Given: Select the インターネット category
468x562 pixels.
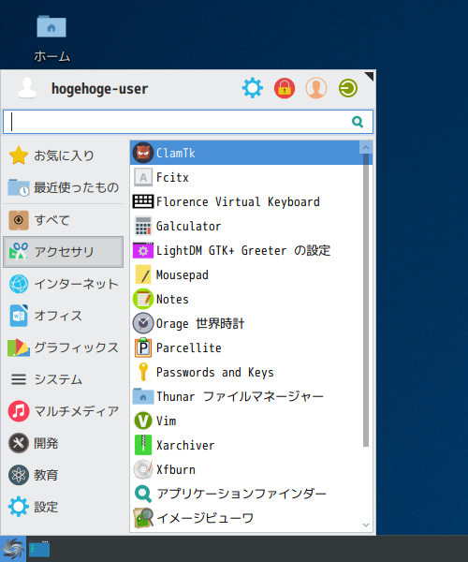Looking at the screenshot, I should coord(64,284).
